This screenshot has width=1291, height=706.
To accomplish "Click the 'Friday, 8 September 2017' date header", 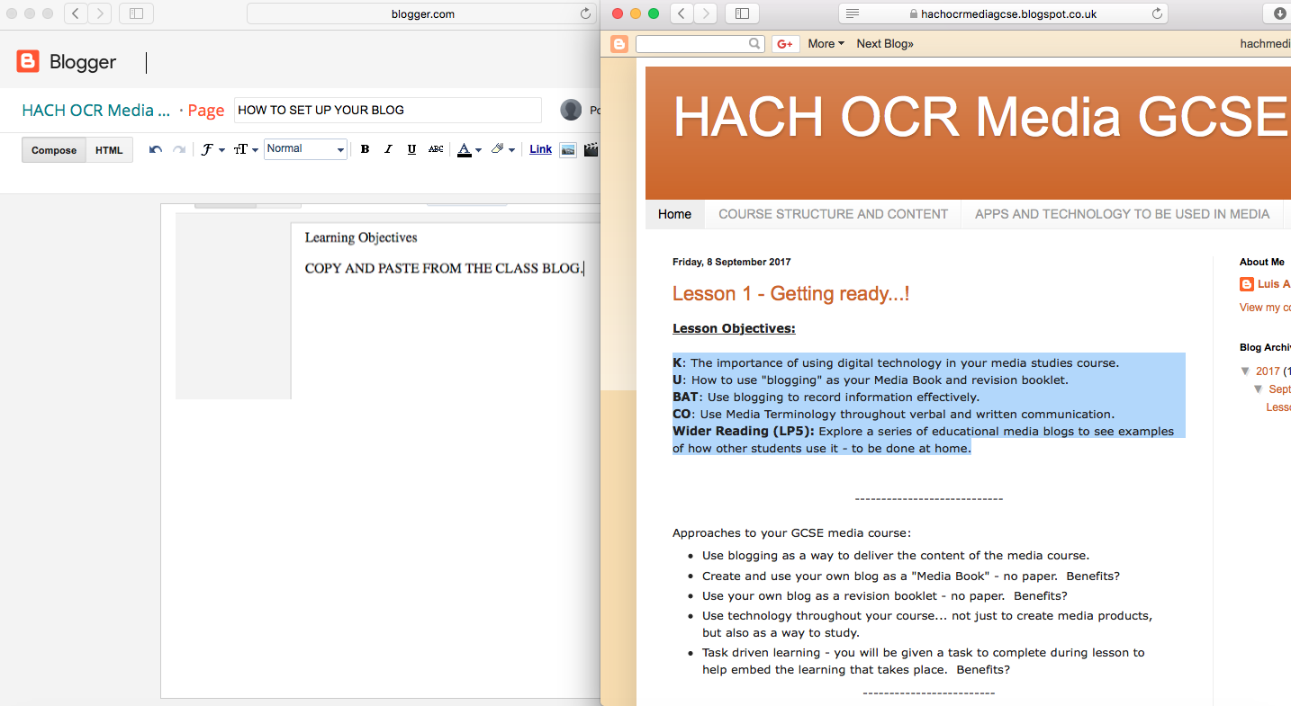I will 732,263.
